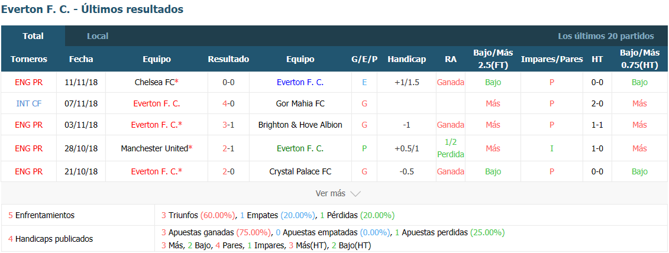Select the ENG PR label dated 11/11/18
The image size is (669, 253).
pos(28,82)
